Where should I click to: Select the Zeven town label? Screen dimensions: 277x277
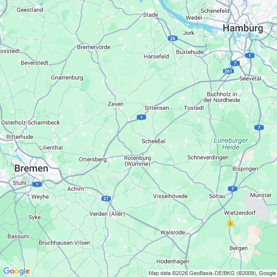[x=116, y=104]
